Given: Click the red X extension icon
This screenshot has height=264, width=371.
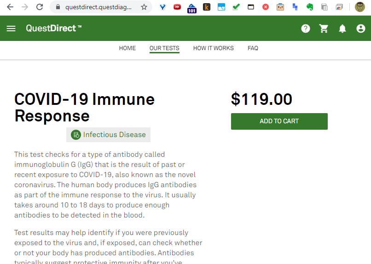Looking at the screenshot, I should [266, 7].
